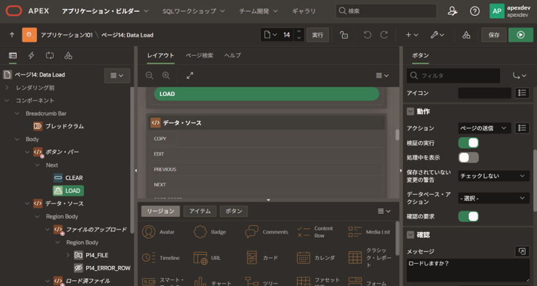Open チーム開発 menu

258,11
